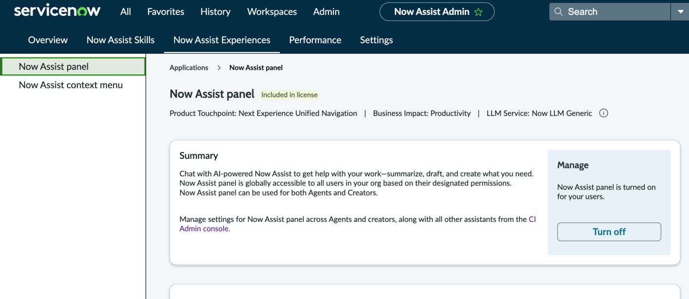Turn off the Now Assist panel
The image size is (689, 299).
[x=609, y=232]
